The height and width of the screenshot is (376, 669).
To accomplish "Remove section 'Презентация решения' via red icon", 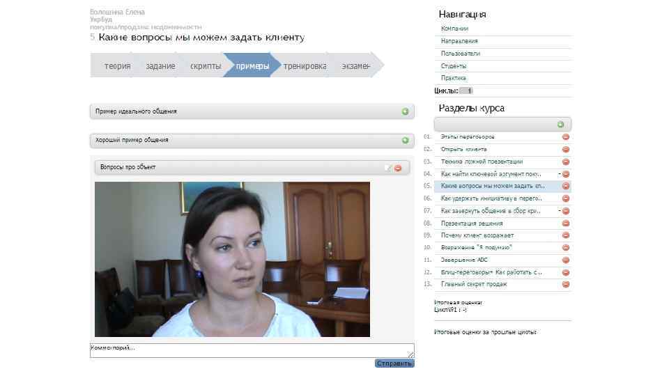I will click(x=566, y=223).
